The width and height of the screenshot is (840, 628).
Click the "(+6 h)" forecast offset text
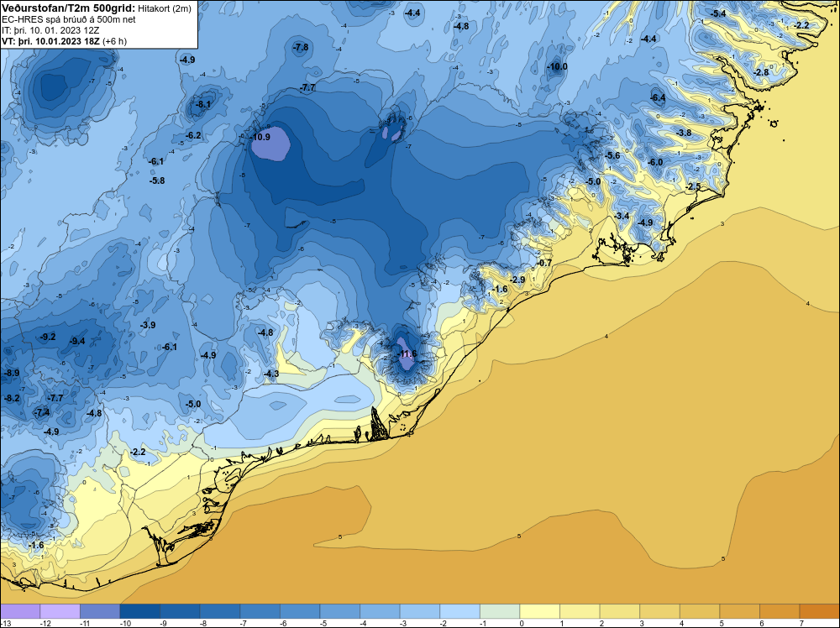click(114, 41)
